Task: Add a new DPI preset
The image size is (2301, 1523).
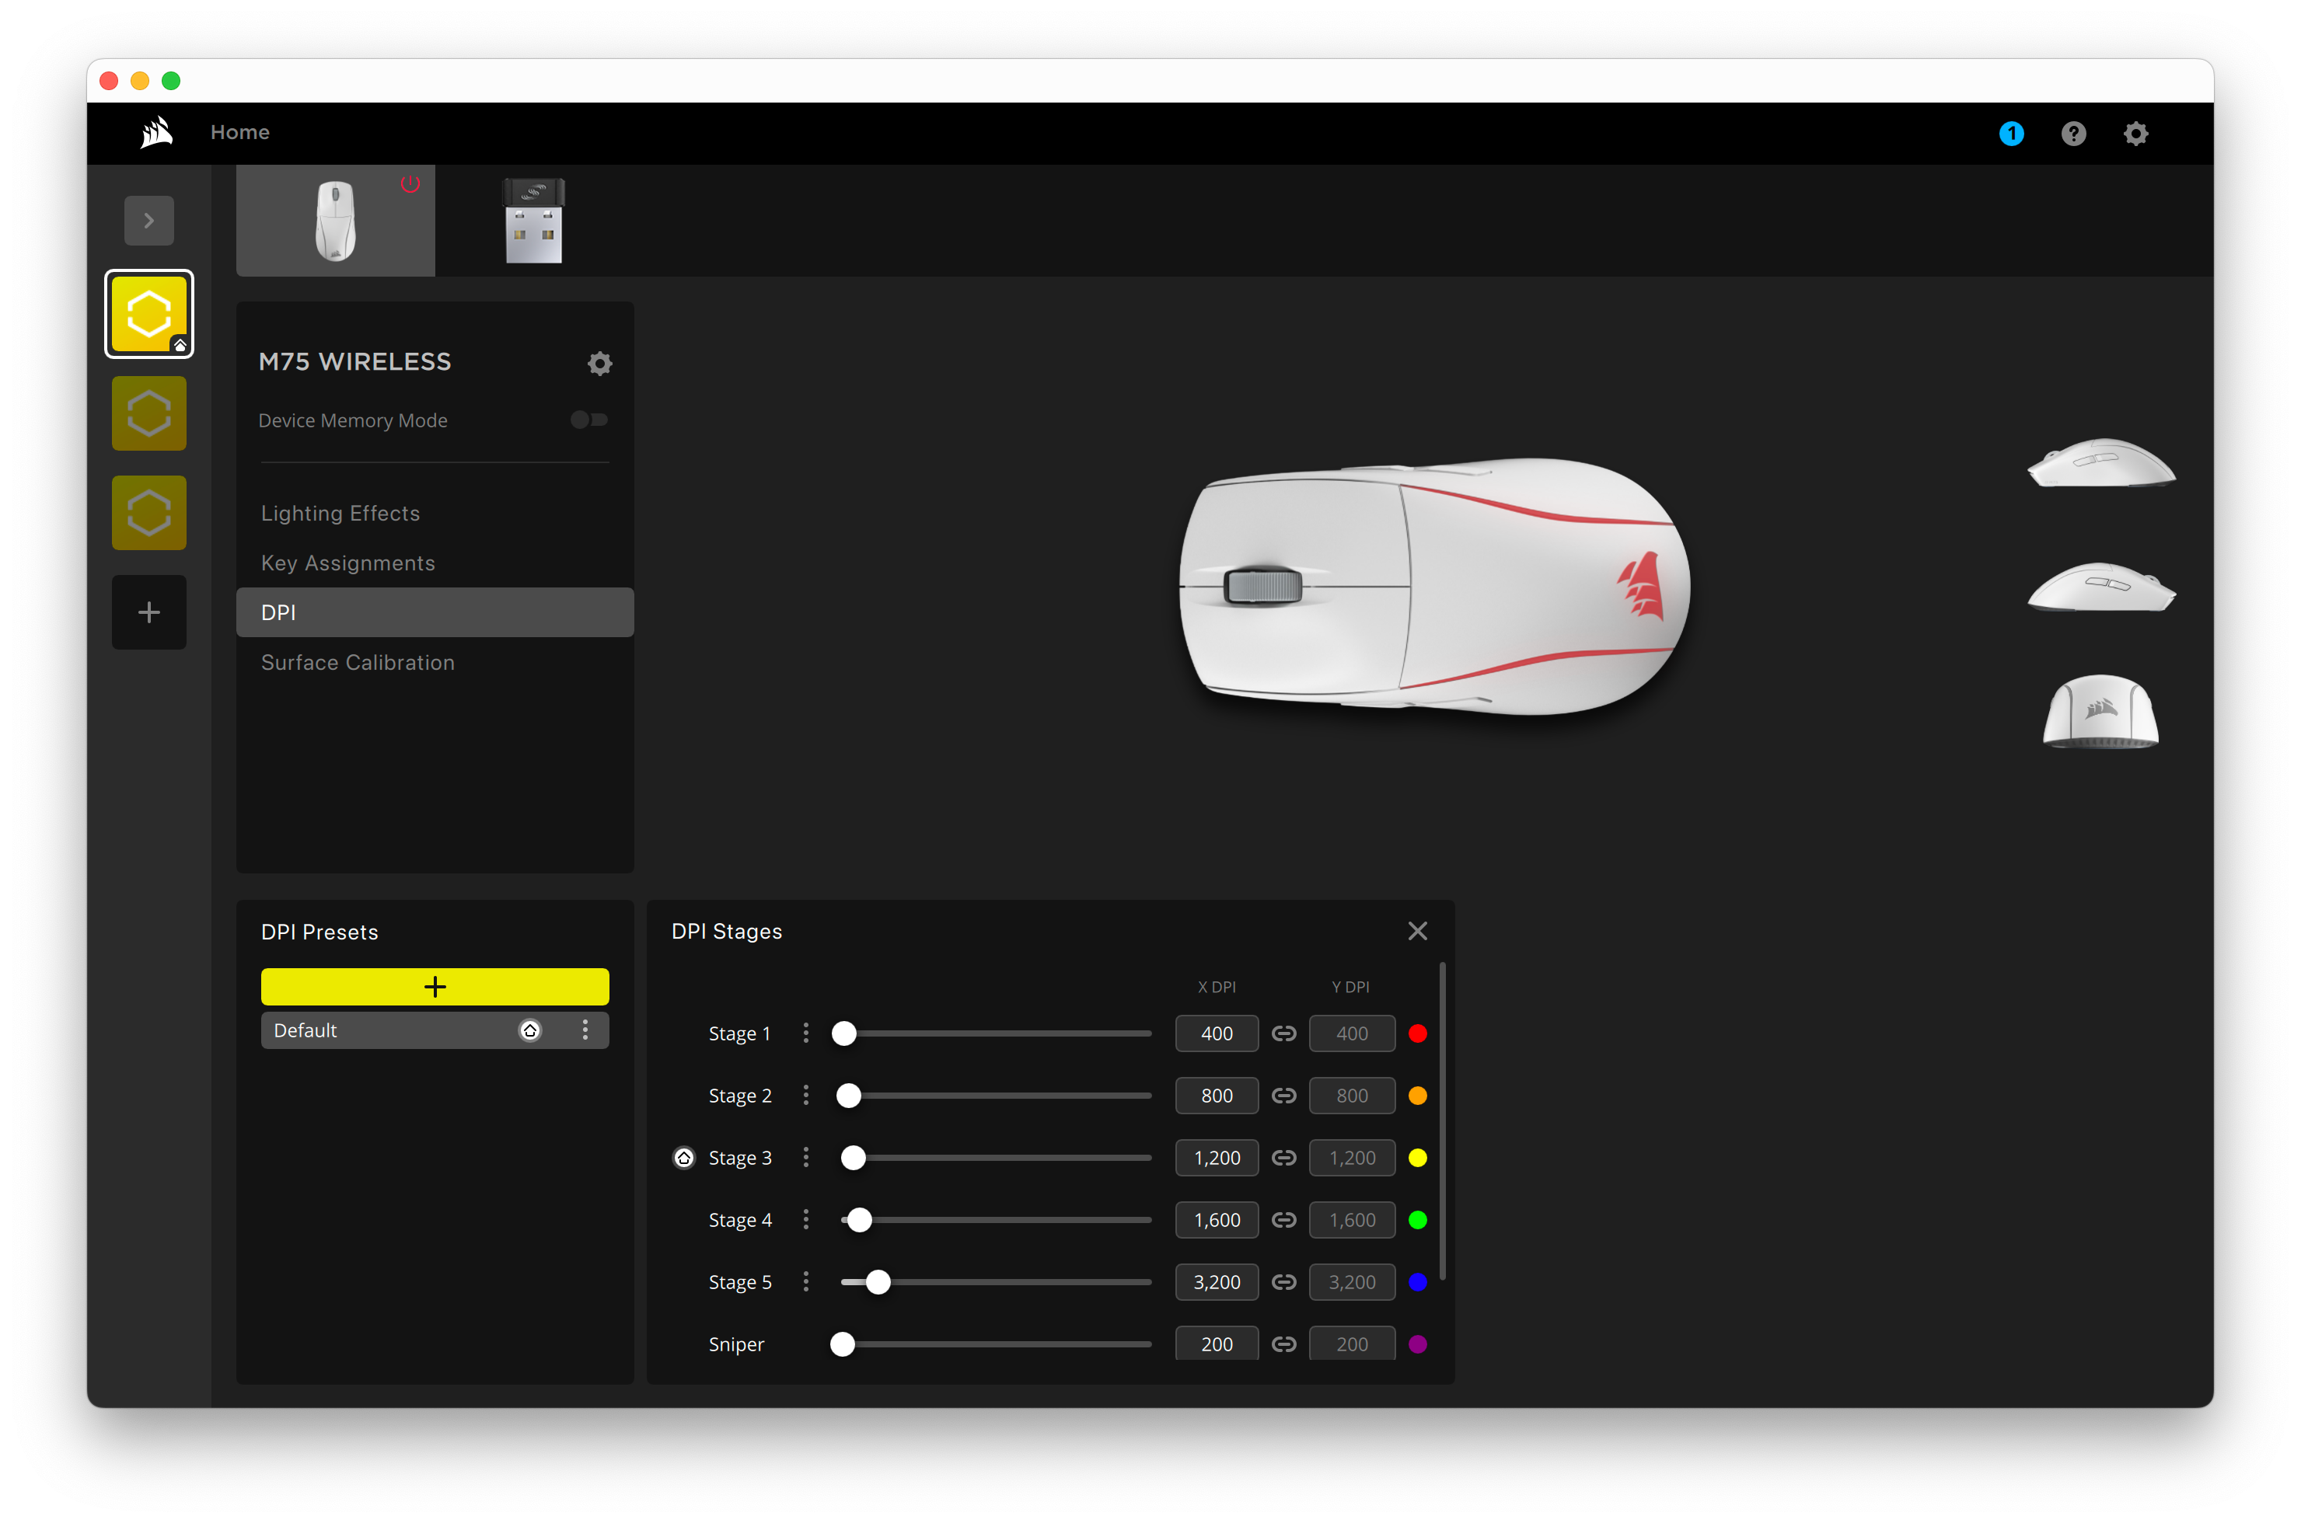Action: pyautogui.click(x=435, y=986)
